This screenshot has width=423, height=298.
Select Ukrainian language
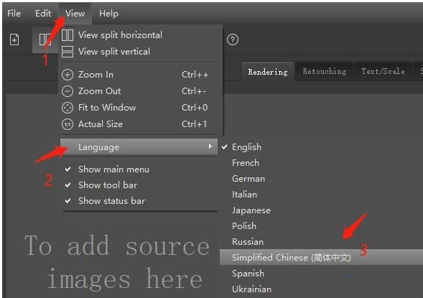click(251, 289)
